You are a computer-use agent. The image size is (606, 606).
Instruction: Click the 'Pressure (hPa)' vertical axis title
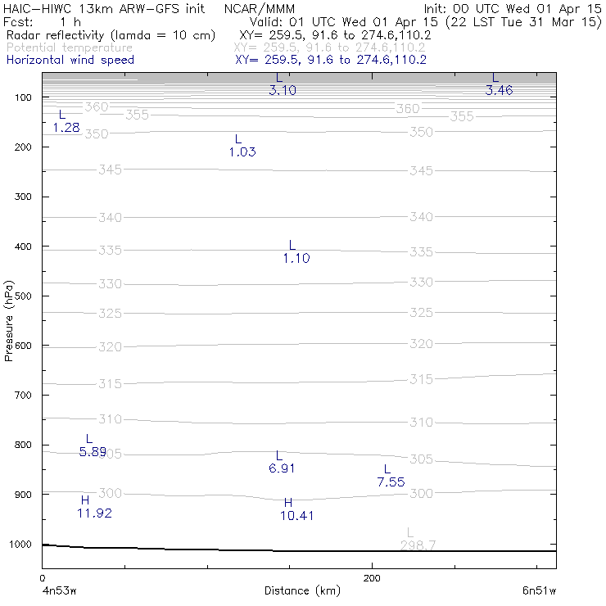pos(8,321)
